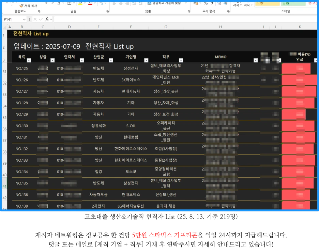Click the 포스코 company cell

click(131, 172)
